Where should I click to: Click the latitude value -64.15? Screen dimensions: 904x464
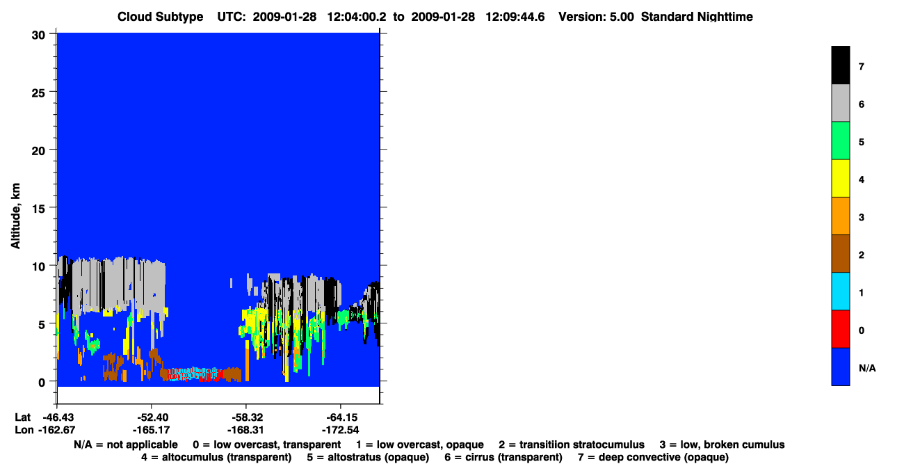coord(341,417)
